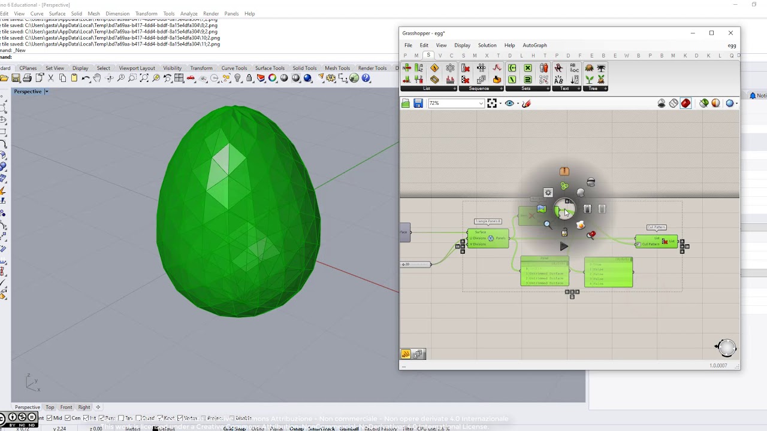767x431 pixels.
Task: Click the Lock padlock icon in Rhino toolbar
Action: [x=249, y=78]
